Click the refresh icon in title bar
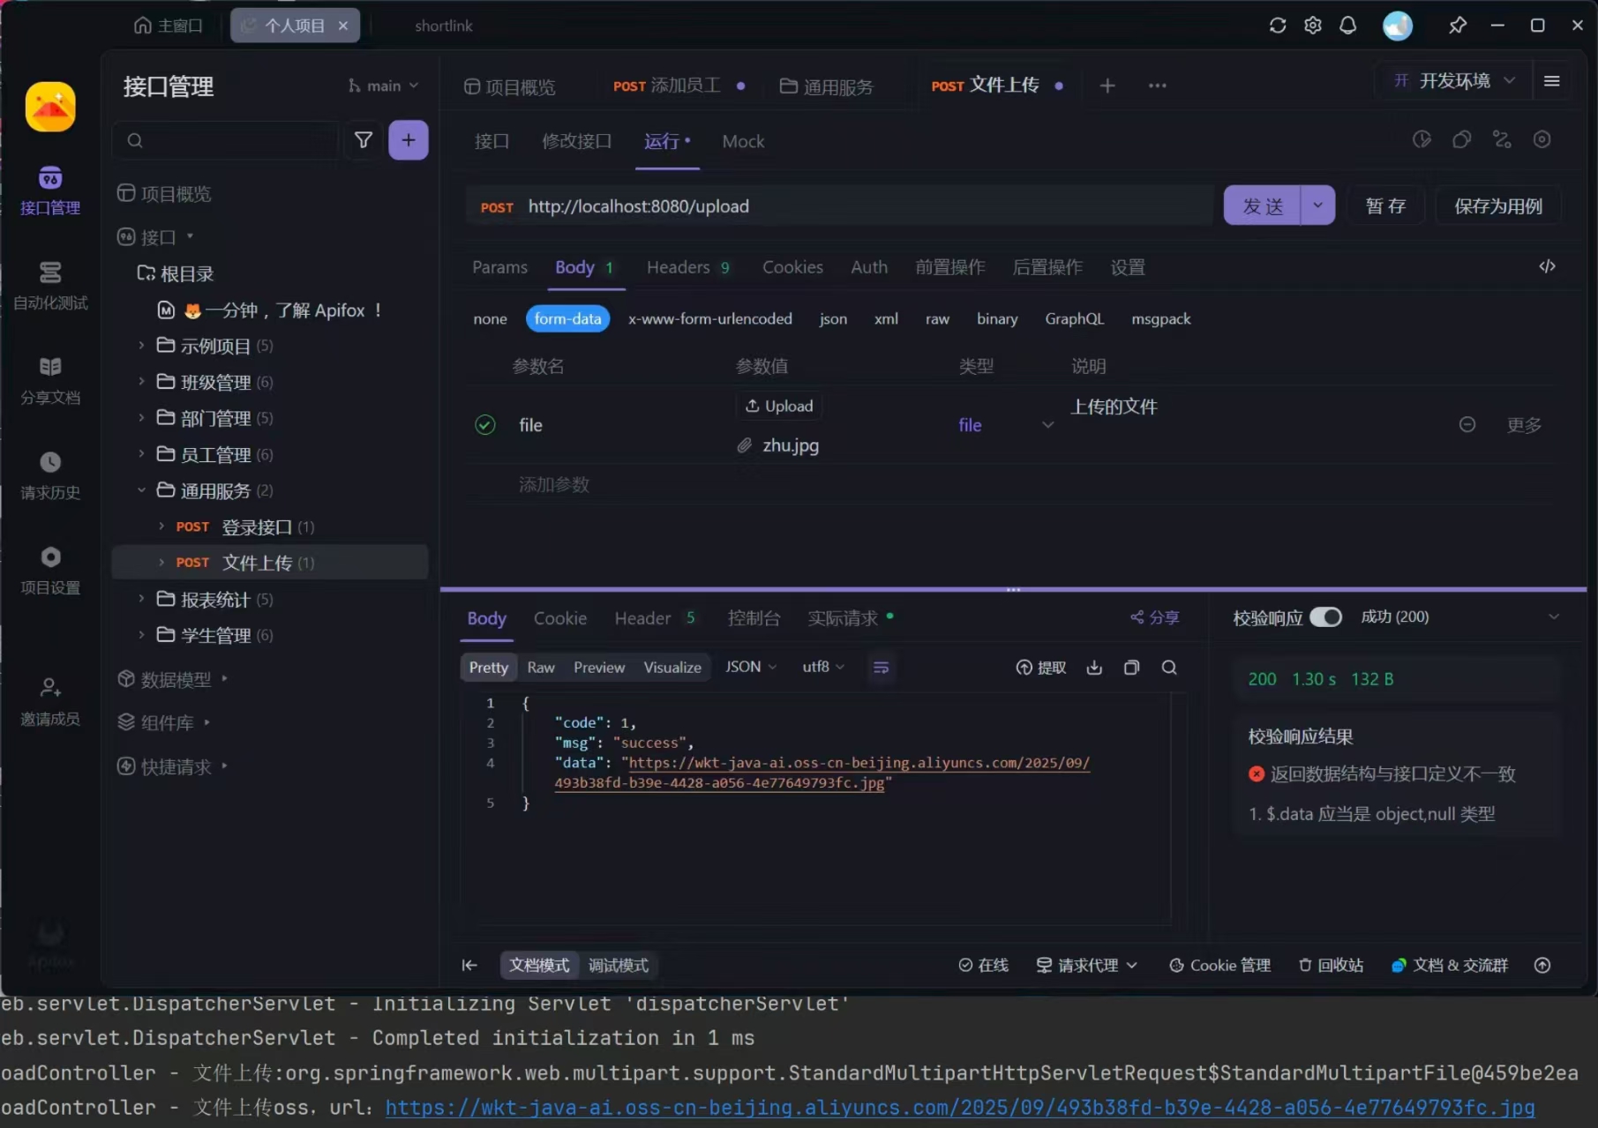 pyautogui.click(x=1277, y=26)
